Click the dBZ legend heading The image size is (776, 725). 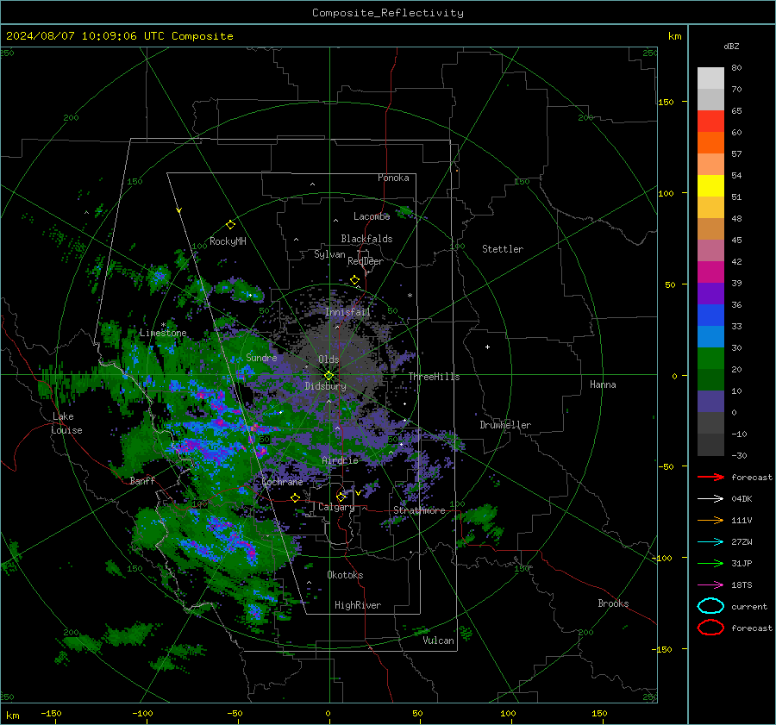731,47
